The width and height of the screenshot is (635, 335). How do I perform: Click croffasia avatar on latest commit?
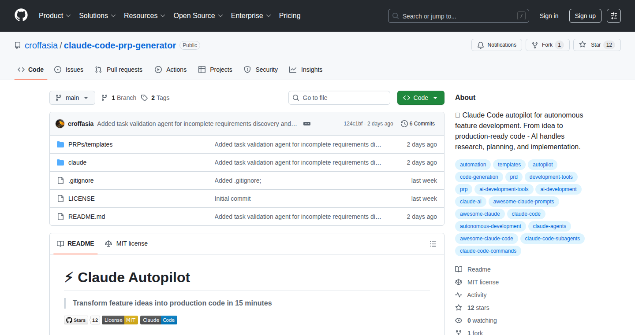pos(60,124)
